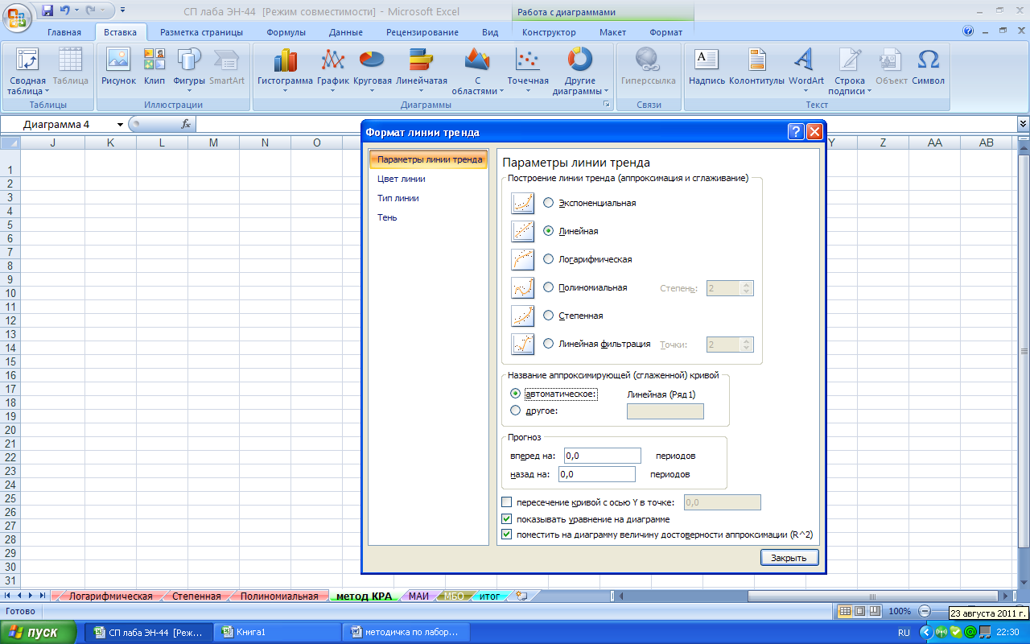This screenshot has width=1030, height=644.
Task: Open the Фигуры shapes gallery
Action: [189, 71]
